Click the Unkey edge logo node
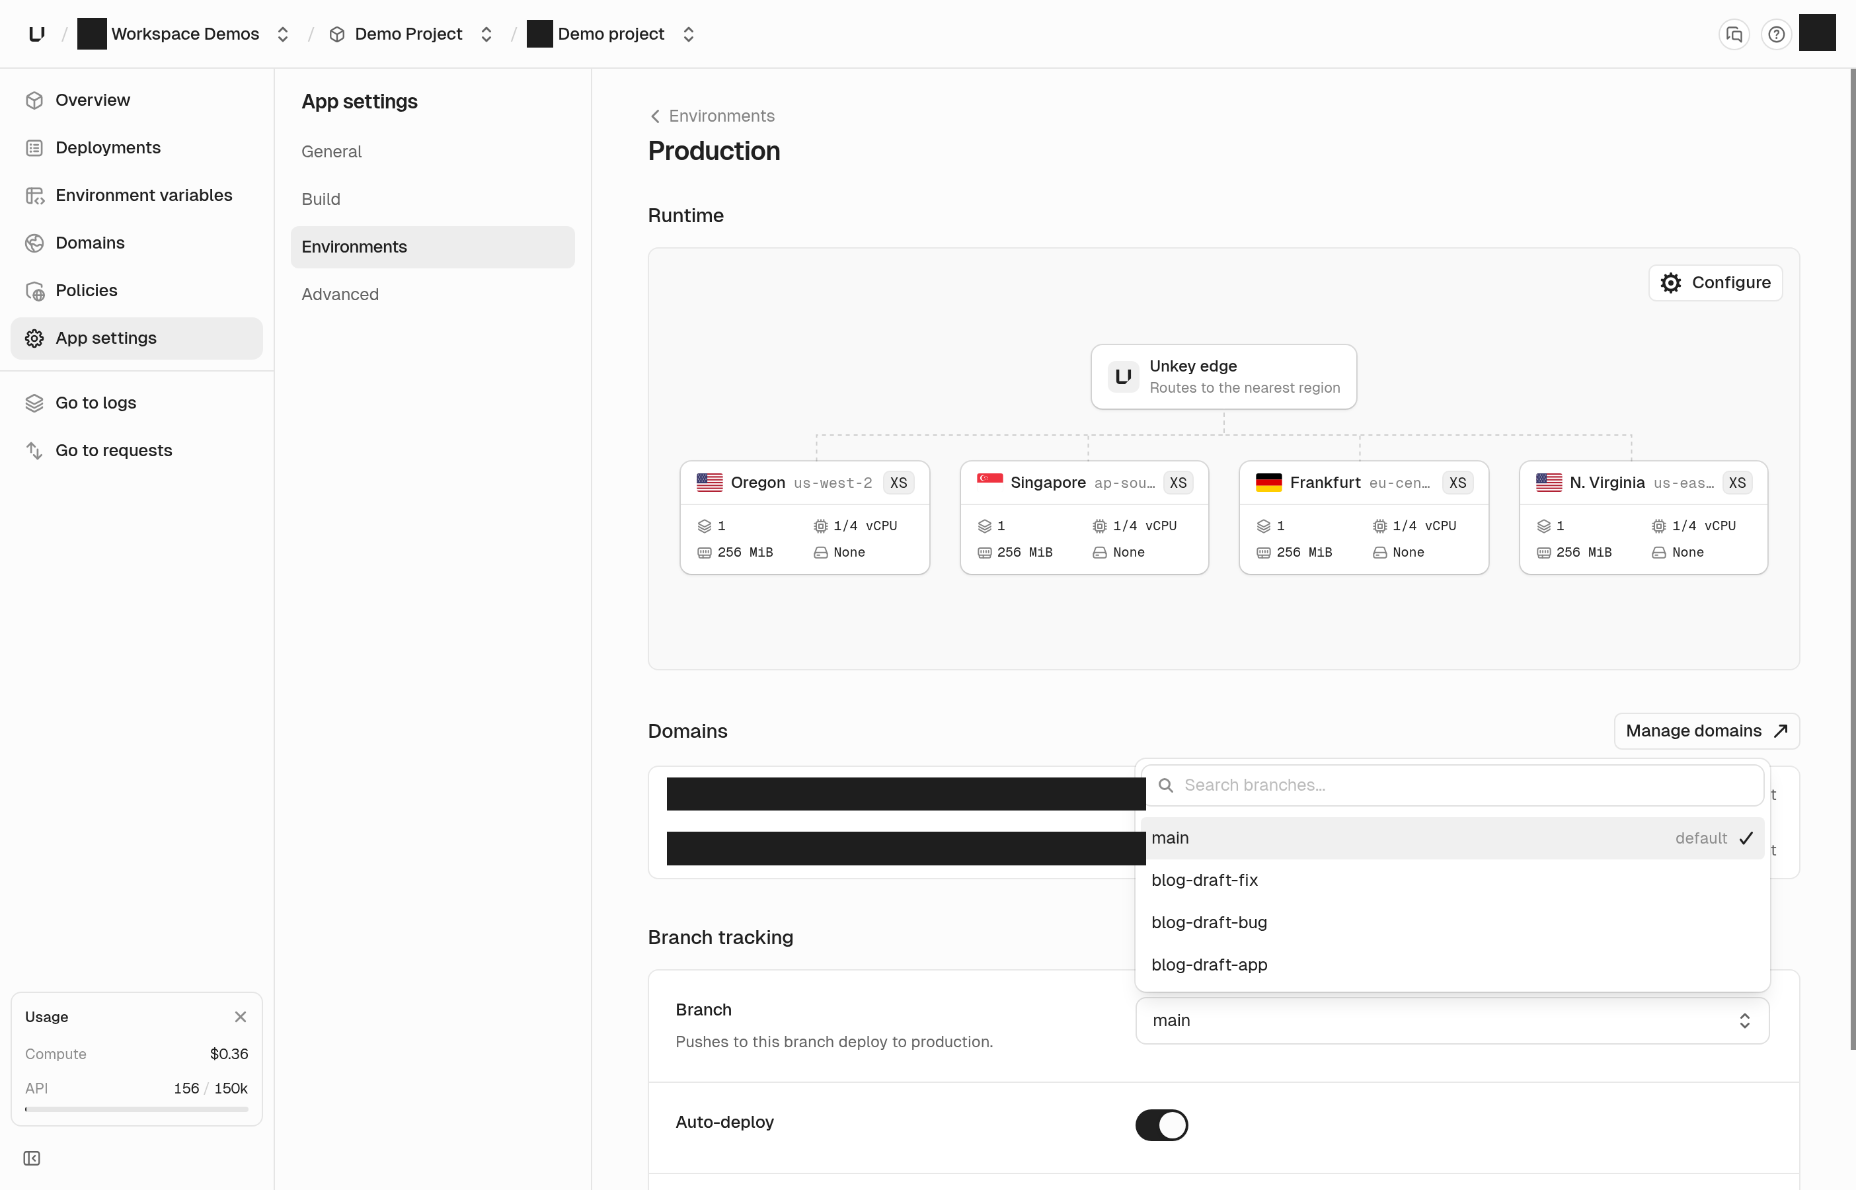The image size is (1856, 1190). tap(1123, 376)
